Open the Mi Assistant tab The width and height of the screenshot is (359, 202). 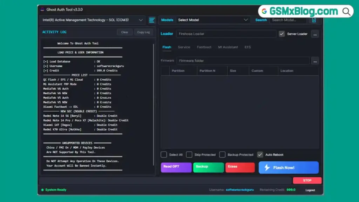tap(228, 47)
